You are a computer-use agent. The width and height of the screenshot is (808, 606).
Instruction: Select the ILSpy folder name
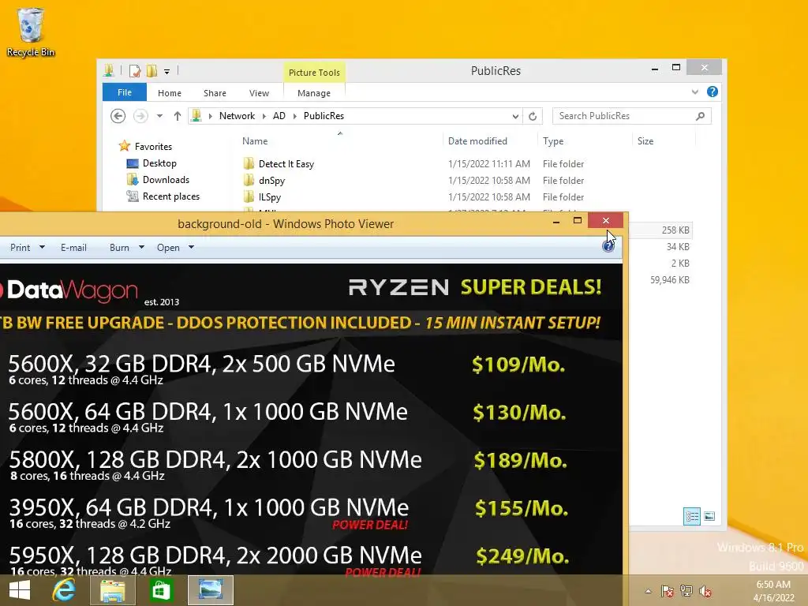click(x=270, y=196)
